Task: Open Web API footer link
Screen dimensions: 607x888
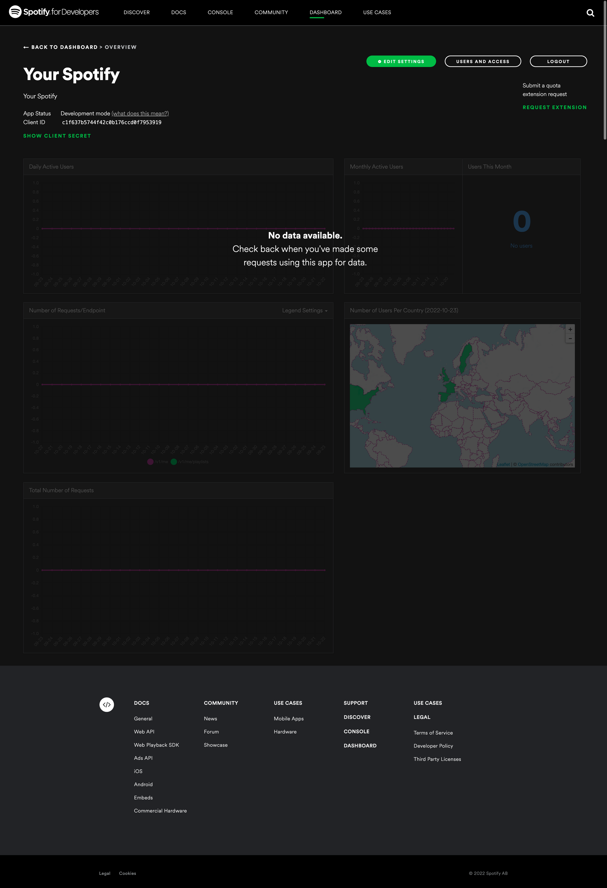Action: (144, 732)
